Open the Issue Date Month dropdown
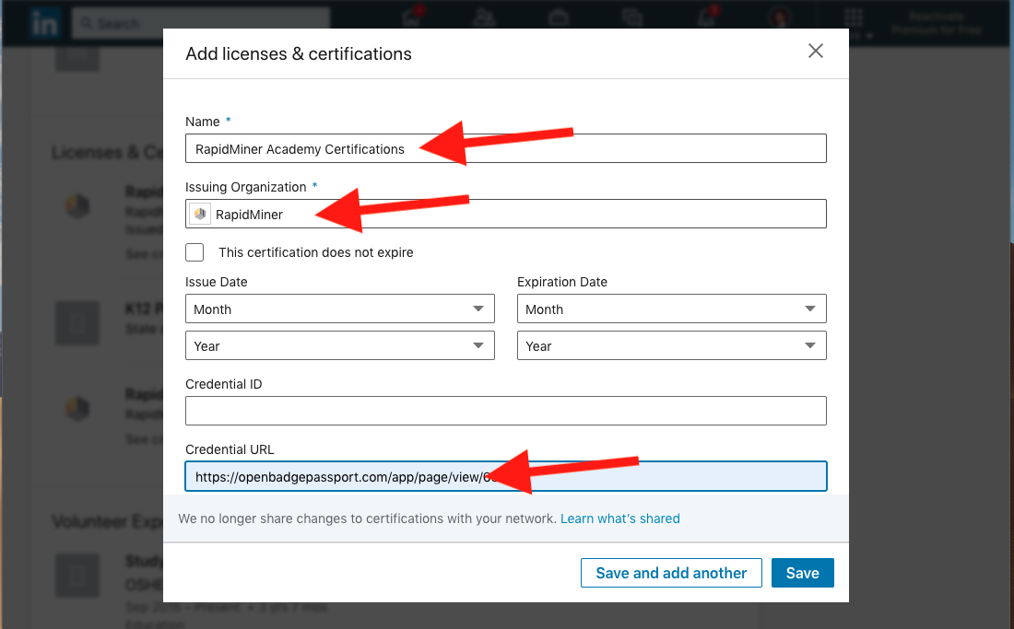This screenshot has height=629, width=1014. pos(340,309)
